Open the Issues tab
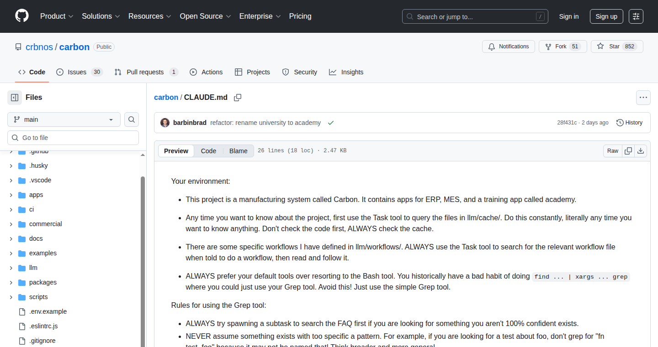 pos(79,72)
